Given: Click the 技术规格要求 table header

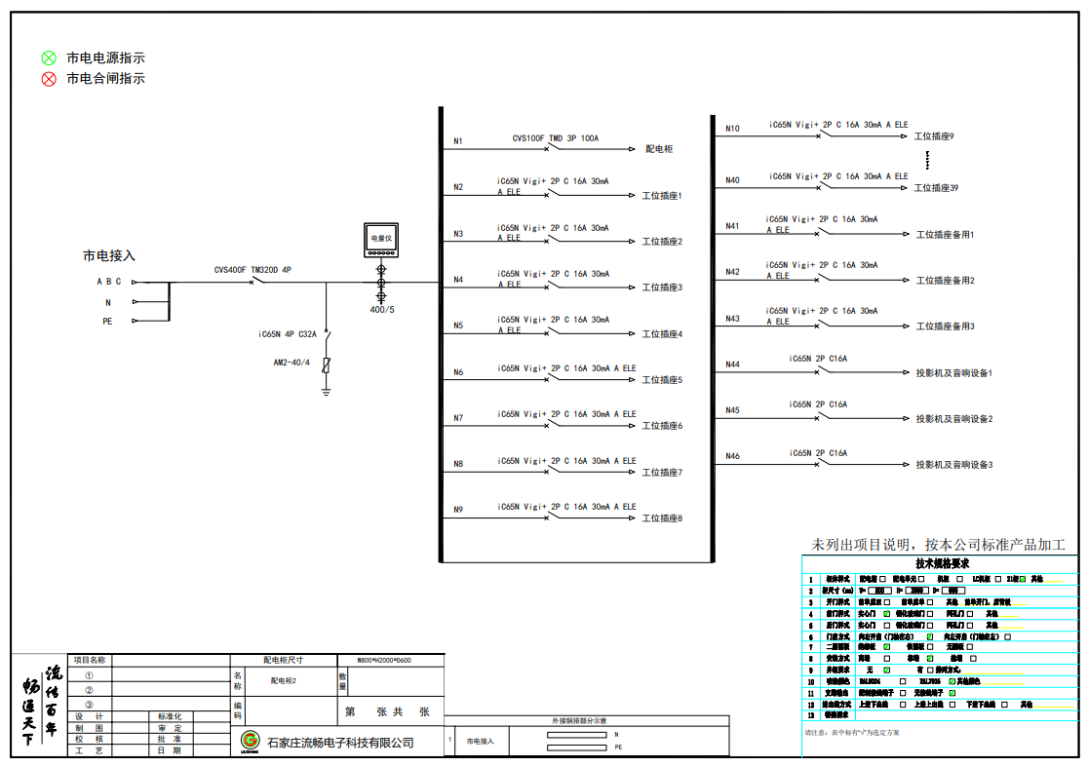Looking at the screenshot, I should pyautogui.click(x=941, y=563).
